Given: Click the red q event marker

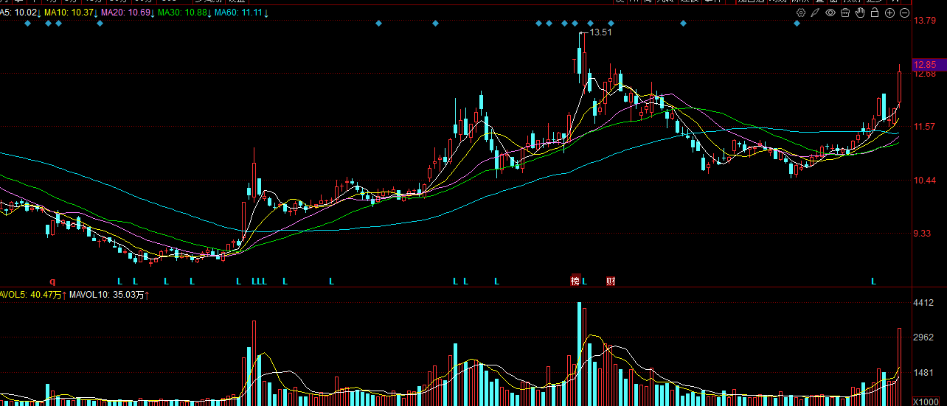Looking at the screenshot, I should pyautogui.click(x=52, y=281).
